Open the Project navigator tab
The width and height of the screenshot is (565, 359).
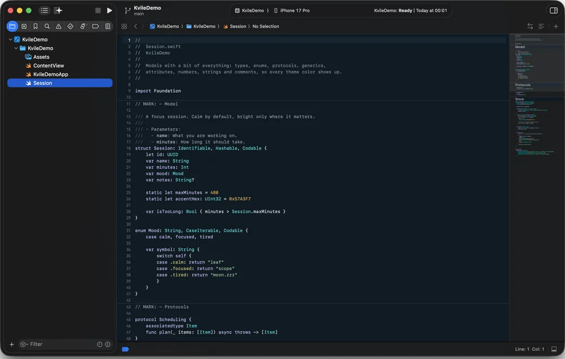pyautogui.click(x=12, y=27)
